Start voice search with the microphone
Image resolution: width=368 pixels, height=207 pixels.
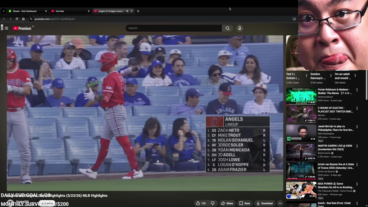tap(239, 28)
